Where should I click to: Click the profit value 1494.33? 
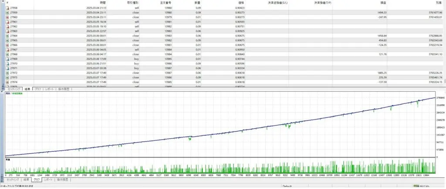[382, 13]
